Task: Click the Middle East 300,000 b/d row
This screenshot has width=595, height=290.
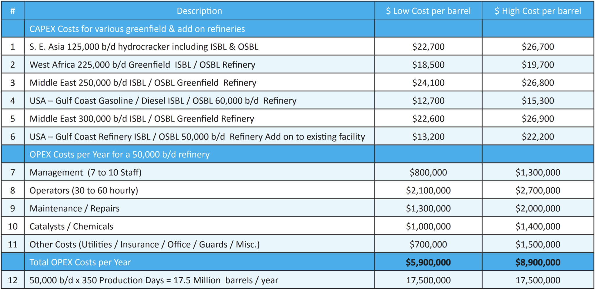Action: (141, 118)
